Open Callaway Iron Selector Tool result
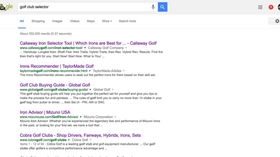The width and height of the screenshot is (280, 157). 88,43
